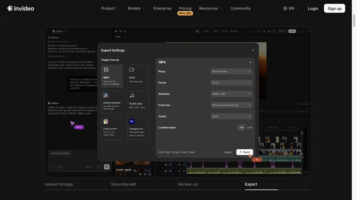Go to the Community page
Viewport: 356px width, 200px height.
point(241,8)
